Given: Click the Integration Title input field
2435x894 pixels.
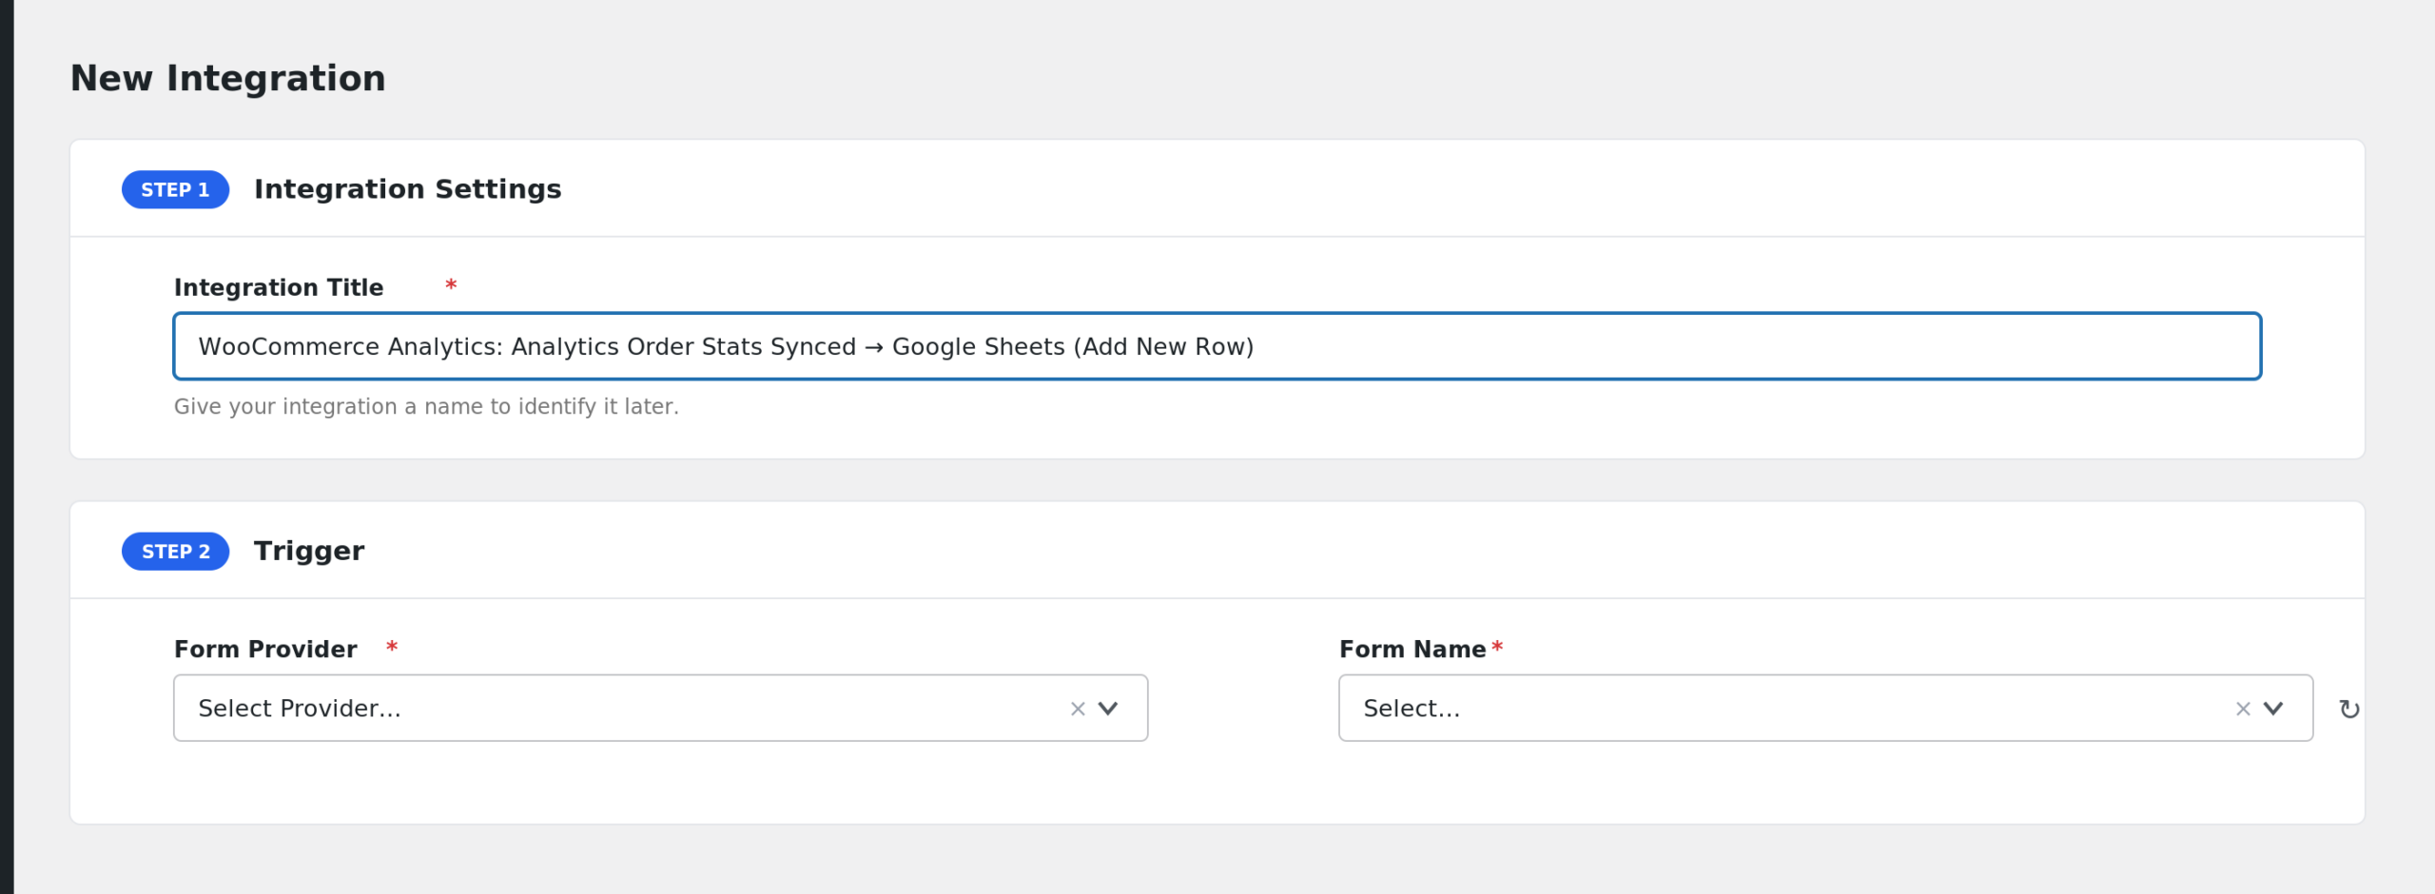Looking at the screenshot, I should click(1217, 346).
